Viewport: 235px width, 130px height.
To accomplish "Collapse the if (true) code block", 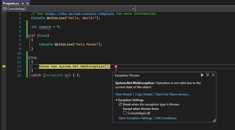I will click(29, 36).
